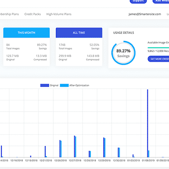Open High-Volume Plans page
This screenshot has height=169, width=169.
[59, 14]
